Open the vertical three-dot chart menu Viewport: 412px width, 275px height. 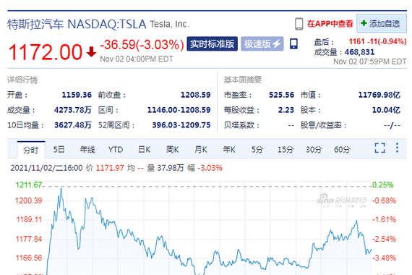pos(397,148)
